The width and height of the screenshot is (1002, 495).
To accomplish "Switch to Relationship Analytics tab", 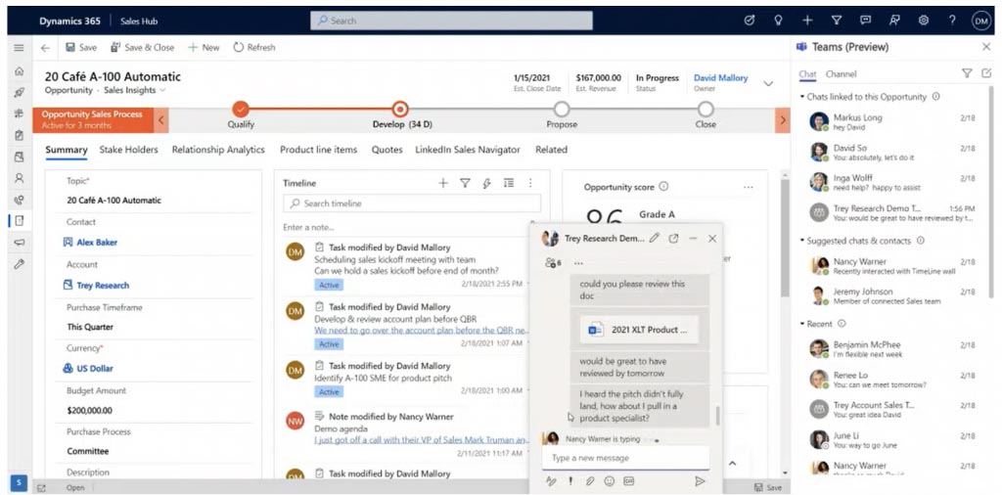I will [218, 150].
